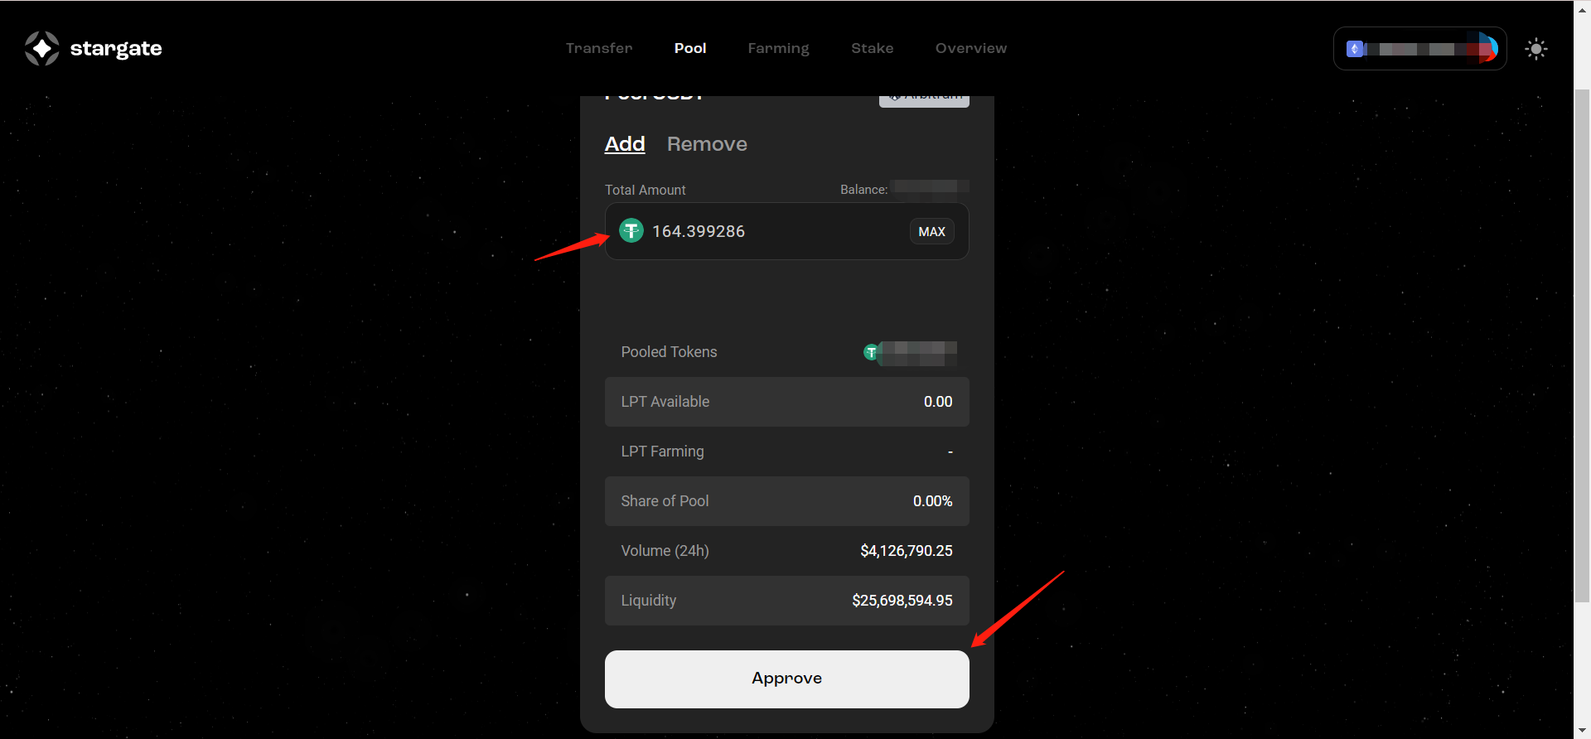Toggle the light/dark theme sun icon

coord(1535,49)
